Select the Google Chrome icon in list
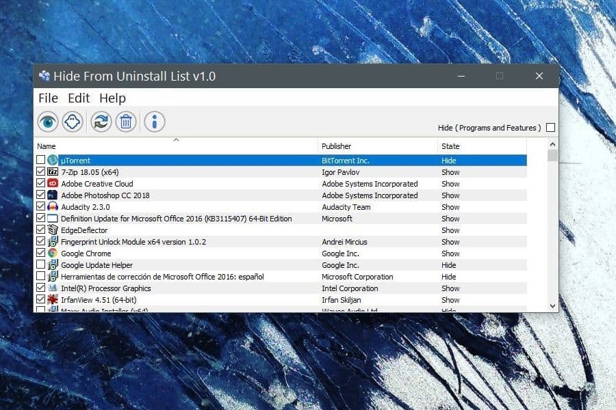 [53, 254]
